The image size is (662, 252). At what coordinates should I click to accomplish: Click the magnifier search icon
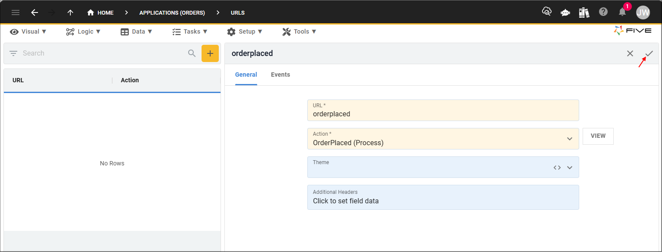(192, 53)
